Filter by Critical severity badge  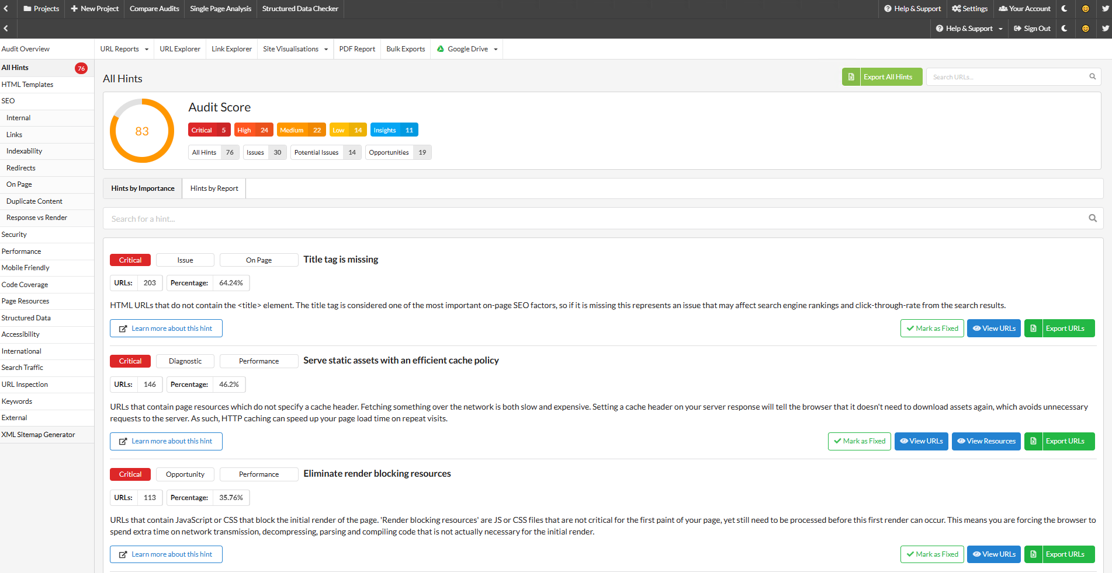[209, 130]
